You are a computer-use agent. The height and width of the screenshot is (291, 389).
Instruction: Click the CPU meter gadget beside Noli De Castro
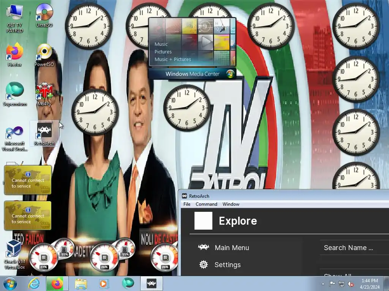pos(165,258)
